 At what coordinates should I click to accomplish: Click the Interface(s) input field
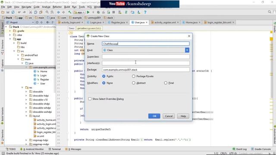coord(146,63)
